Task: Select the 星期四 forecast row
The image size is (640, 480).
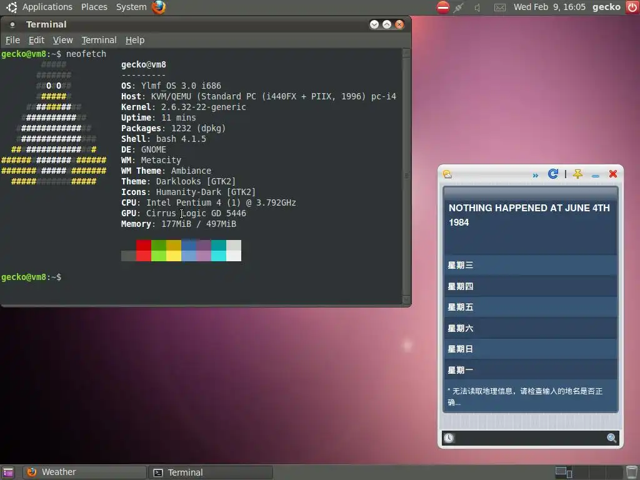Action: tap(531, 286)
